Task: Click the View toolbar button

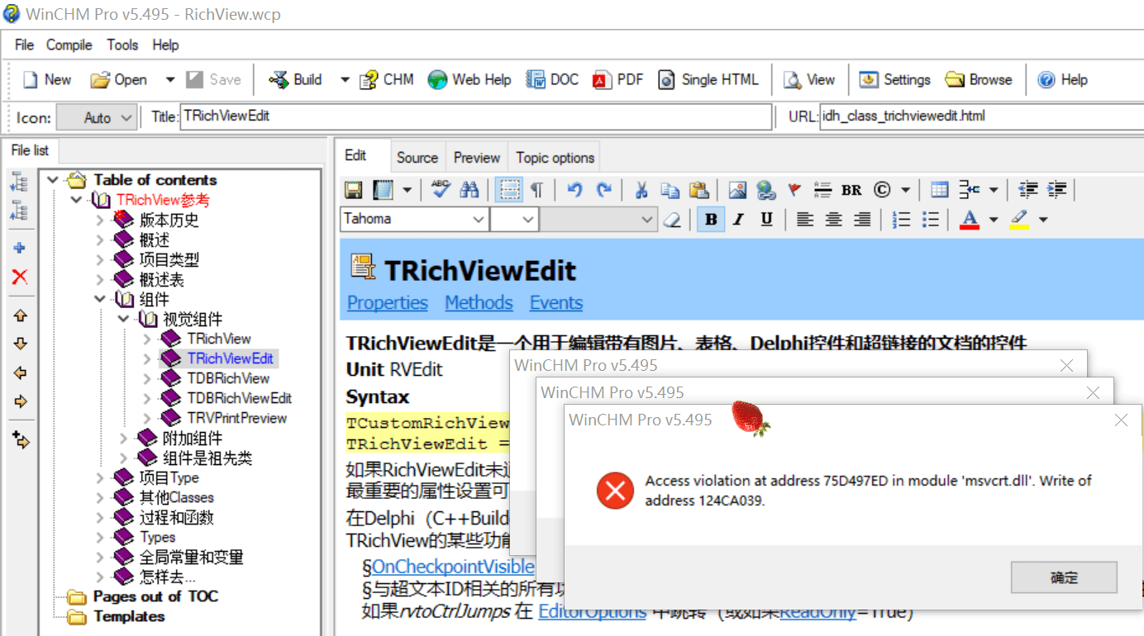Action: tap(809, 79)
